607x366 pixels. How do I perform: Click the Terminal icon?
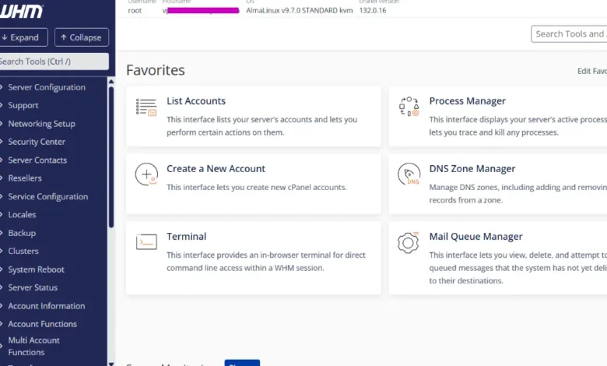click(146, 242)
